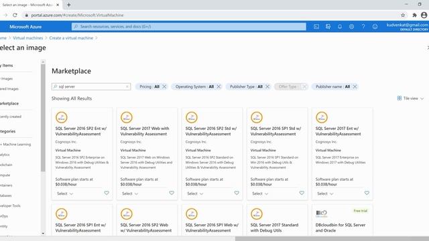Open SQL Server 2017 Web with Vulnerability Assessment
The width and height of the screenshot is (429, 241).
click(145, 131)
